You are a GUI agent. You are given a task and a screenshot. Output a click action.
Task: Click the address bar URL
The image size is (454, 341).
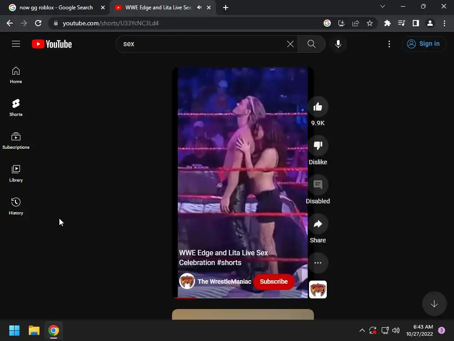pos(110,23)
